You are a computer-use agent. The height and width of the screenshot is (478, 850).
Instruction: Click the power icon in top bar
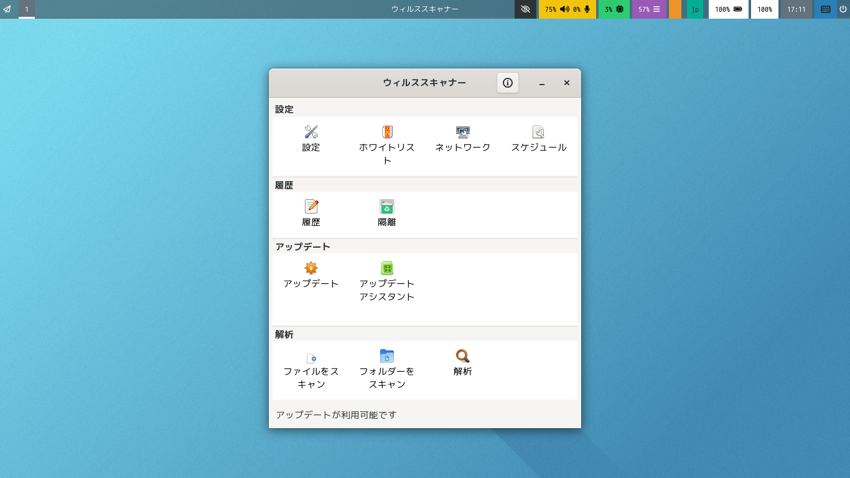843,9
